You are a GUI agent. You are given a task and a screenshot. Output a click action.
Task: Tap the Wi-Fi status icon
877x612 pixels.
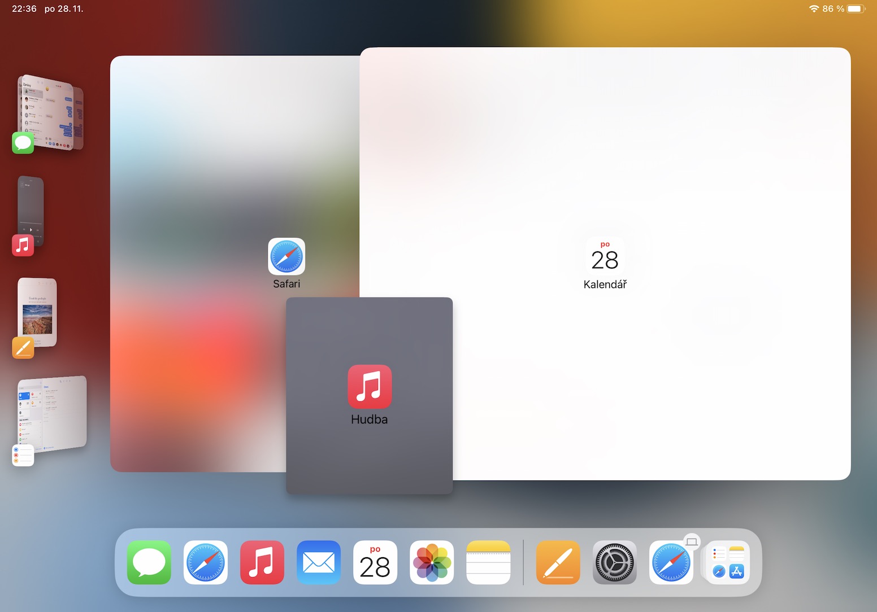click(x=814, y=8)
